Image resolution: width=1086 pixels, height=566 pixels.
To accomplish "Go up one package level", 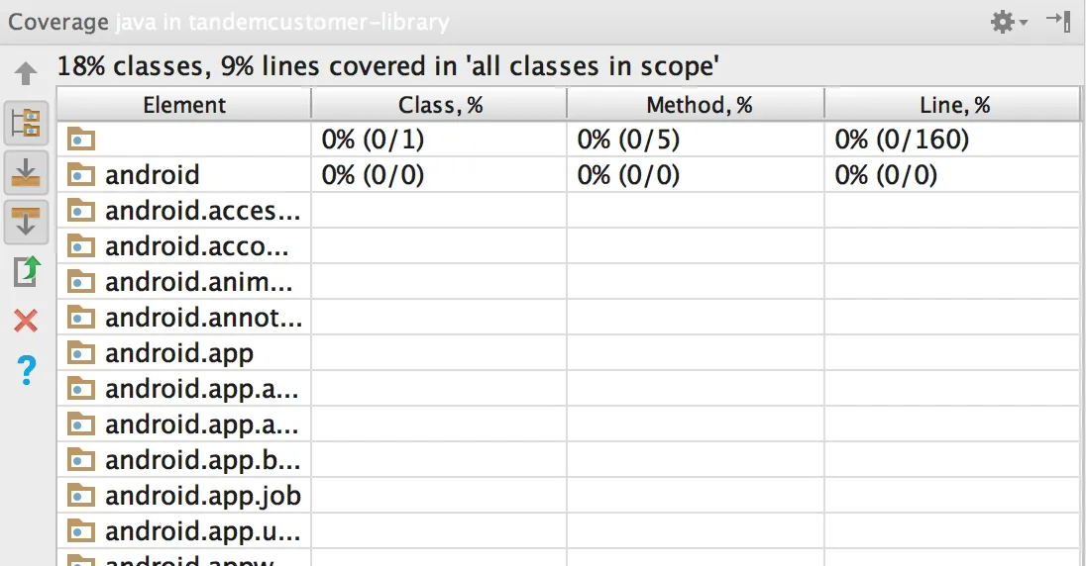I will (x=27, y=74).
